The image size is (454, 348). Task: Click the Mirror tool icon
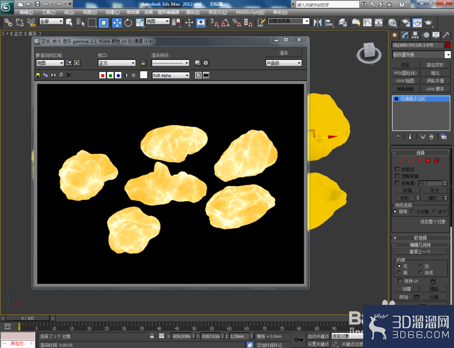[318, 23]
